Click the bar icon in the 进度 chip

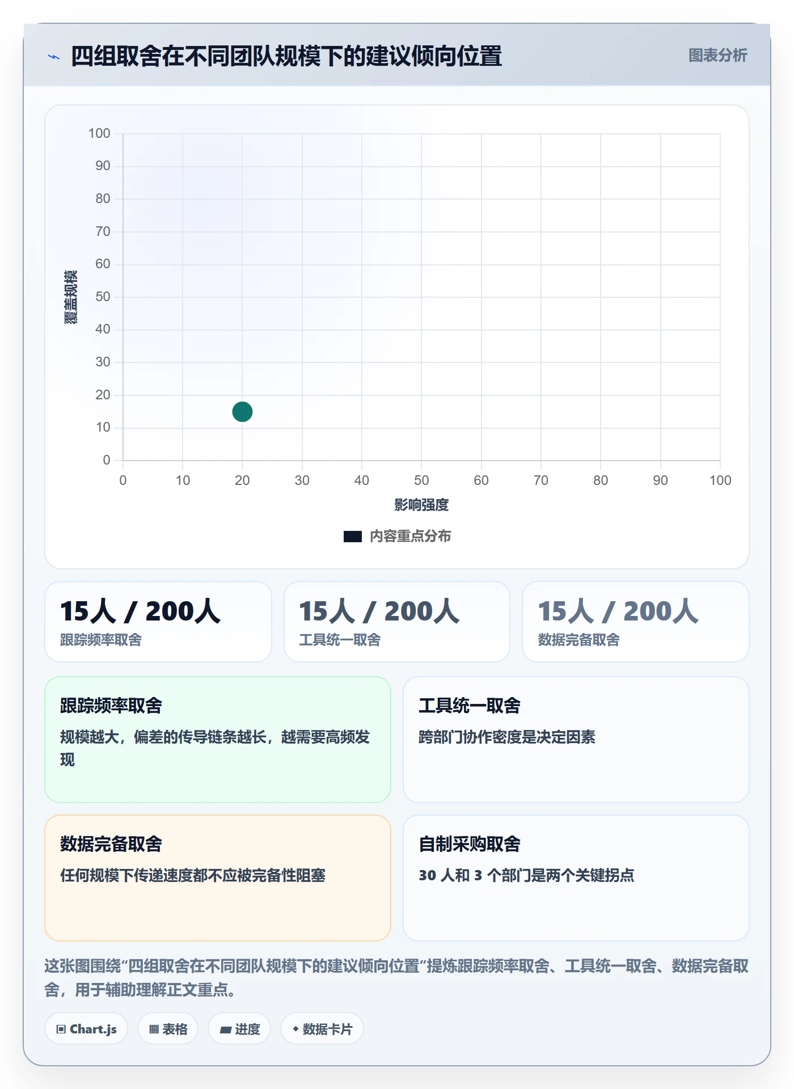coord(226,1029)
